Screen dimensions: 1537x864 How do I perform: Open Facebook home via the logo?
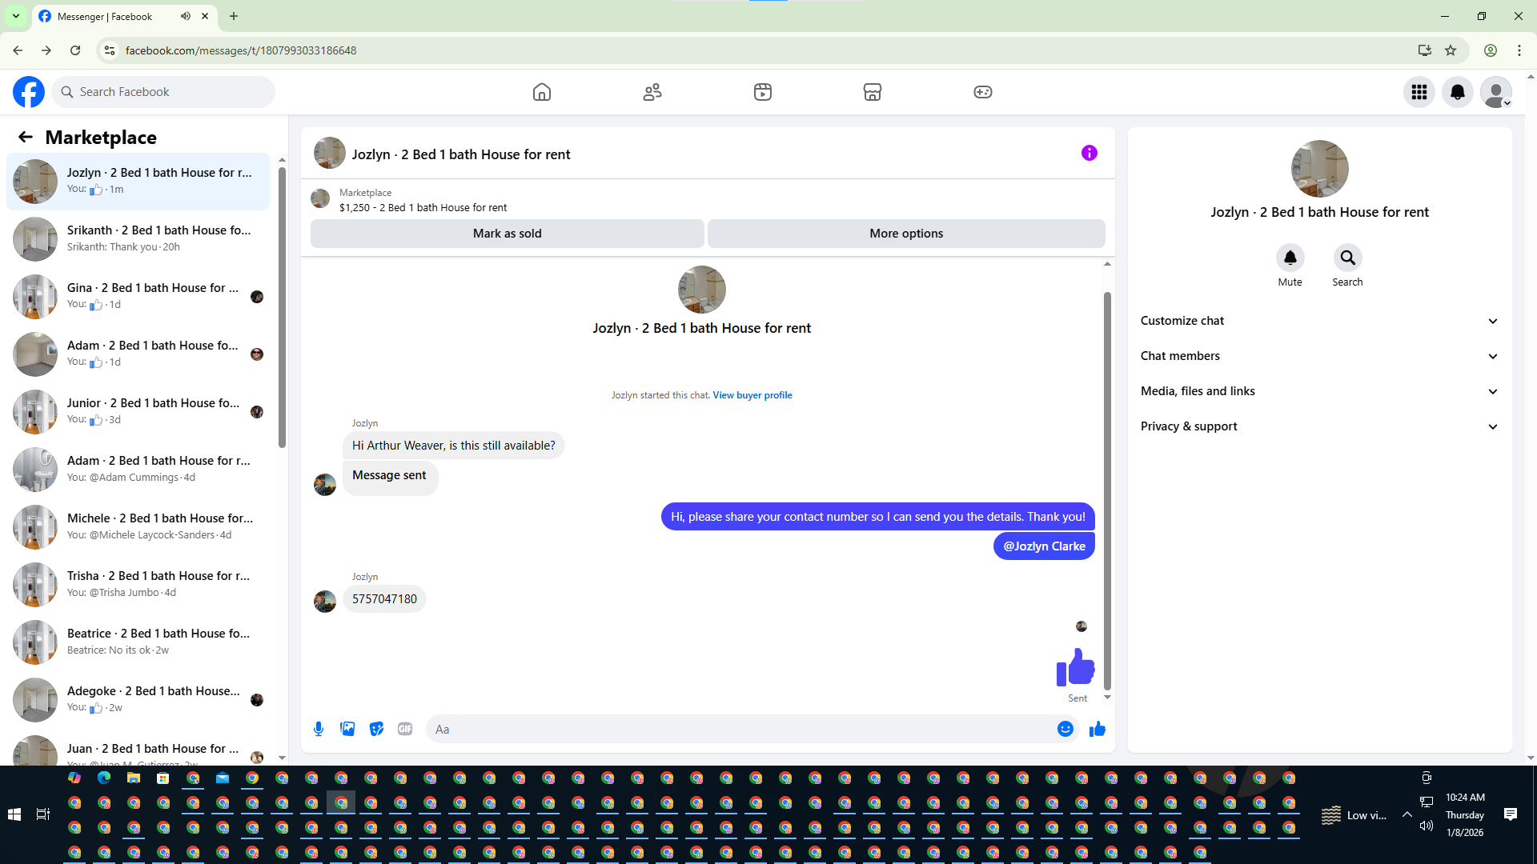[29, 92]
